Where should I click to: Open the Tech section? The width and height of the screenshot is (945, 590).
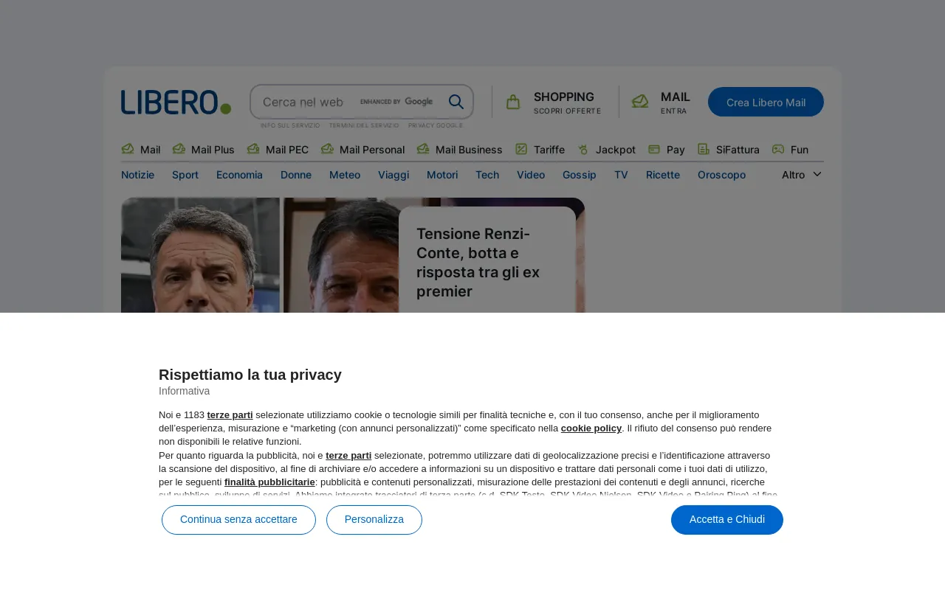point(487,175)
